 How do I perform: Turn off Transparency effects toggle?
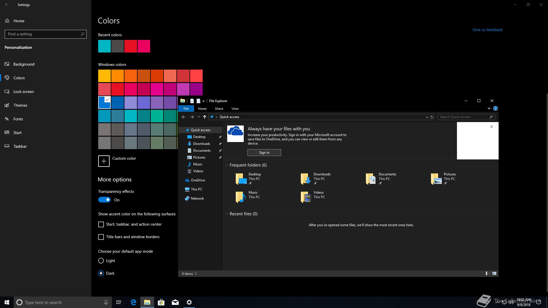(x=104, y=200)
